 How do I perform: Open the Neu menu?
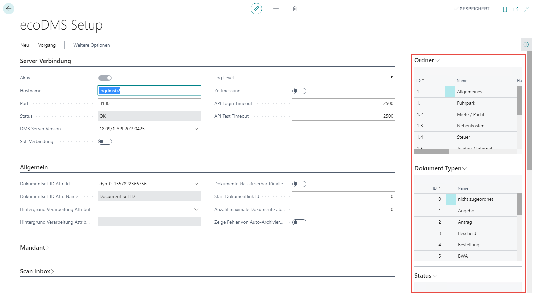click(x=25, y=45)
